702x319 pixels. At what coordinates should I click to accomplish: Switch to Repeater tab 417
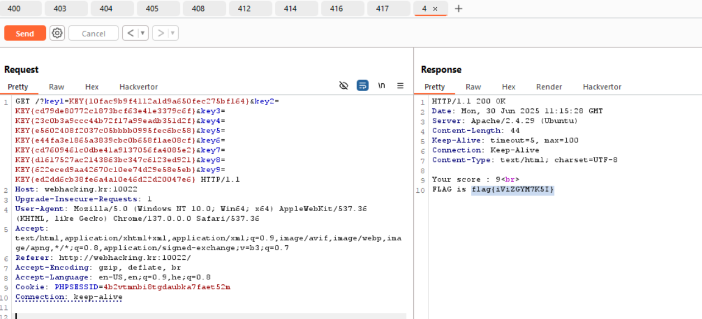[x=389, y=8]
